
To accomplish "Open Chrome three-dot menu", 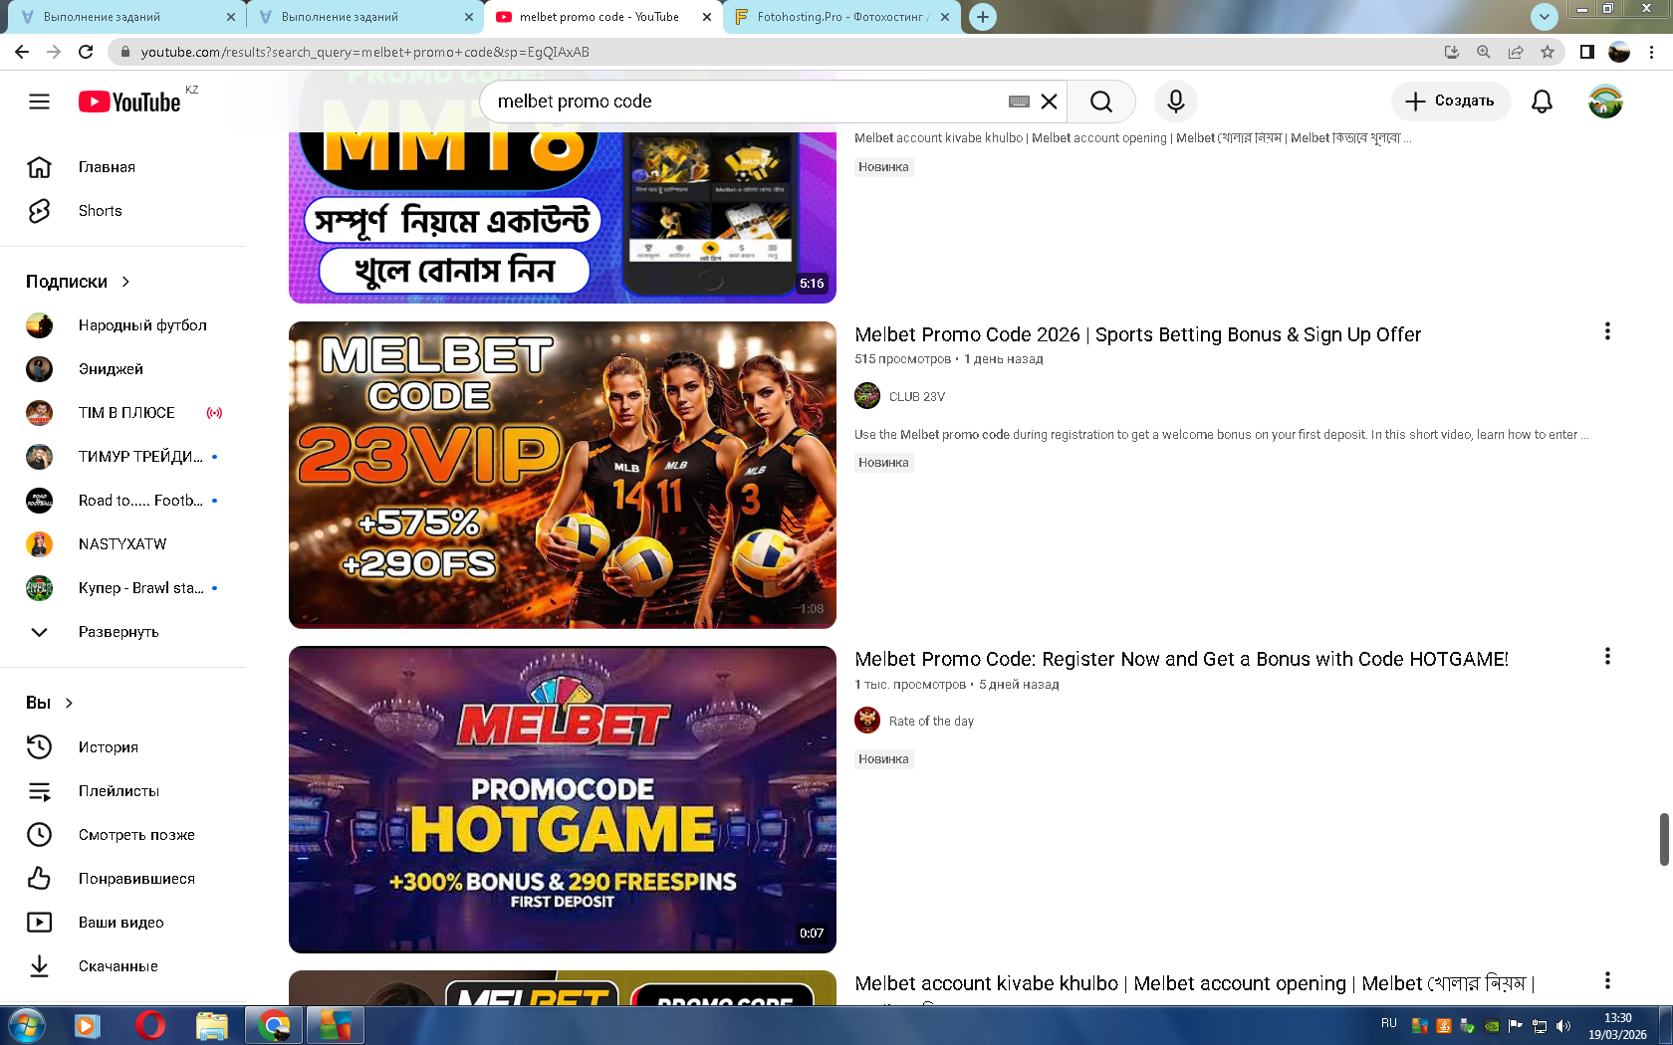I will [x=1652, y=52].
